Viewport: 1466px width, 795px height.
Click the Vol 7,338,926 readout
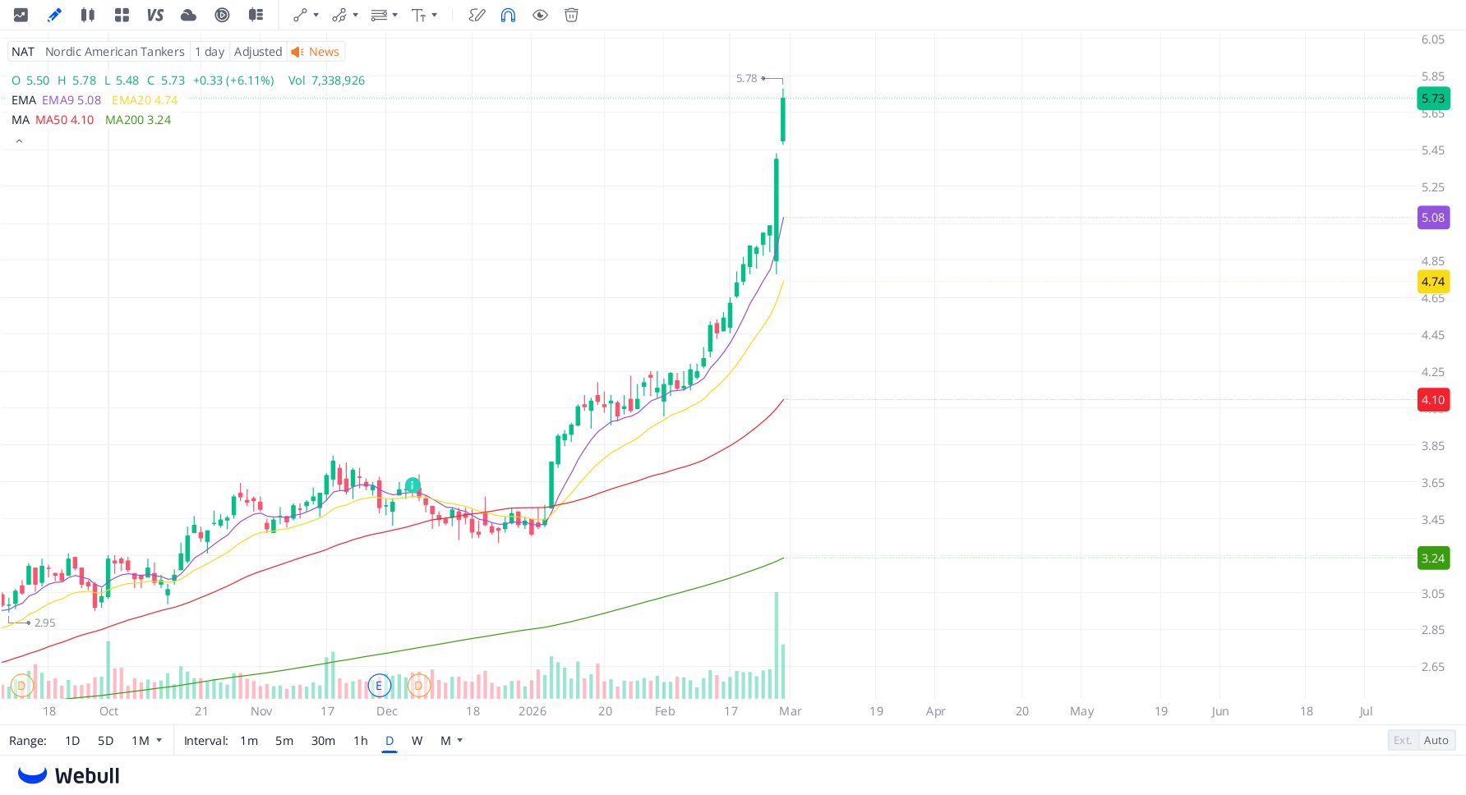326,80
